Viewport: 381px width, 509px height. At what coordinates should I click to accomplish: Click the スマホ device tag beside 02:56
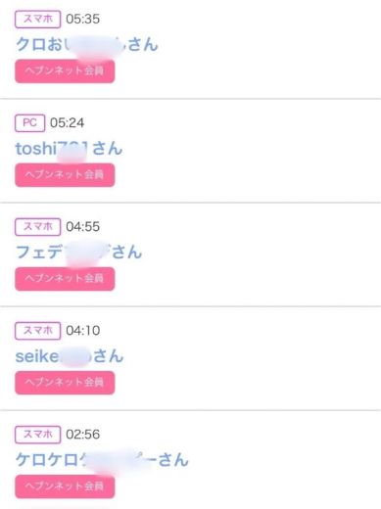[x=38, y=435]
